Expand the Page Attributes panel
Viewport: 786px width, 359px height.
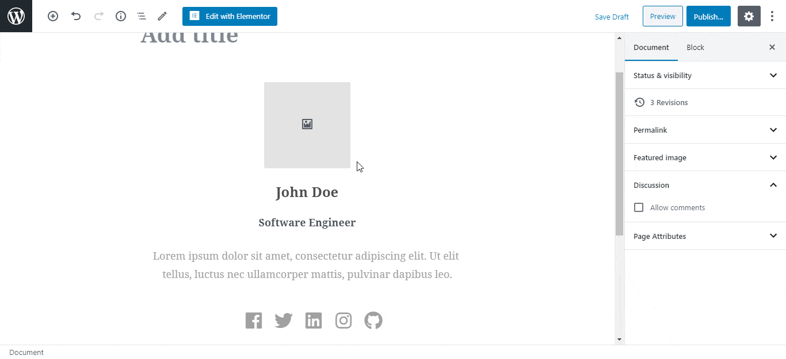[705, 236]
